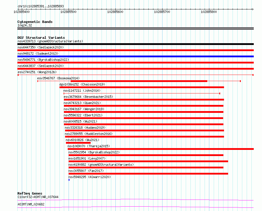Screen dimensions: 262x211
Task: Click the nsv3943167 (Wenger2019) variant label
Action: pos(84,109)
